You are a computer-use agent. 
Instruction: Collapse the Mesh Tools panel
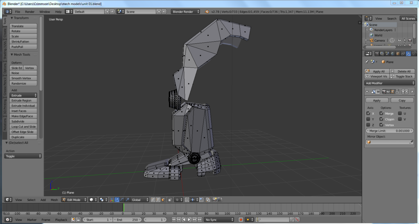click(x=20, y=54)
